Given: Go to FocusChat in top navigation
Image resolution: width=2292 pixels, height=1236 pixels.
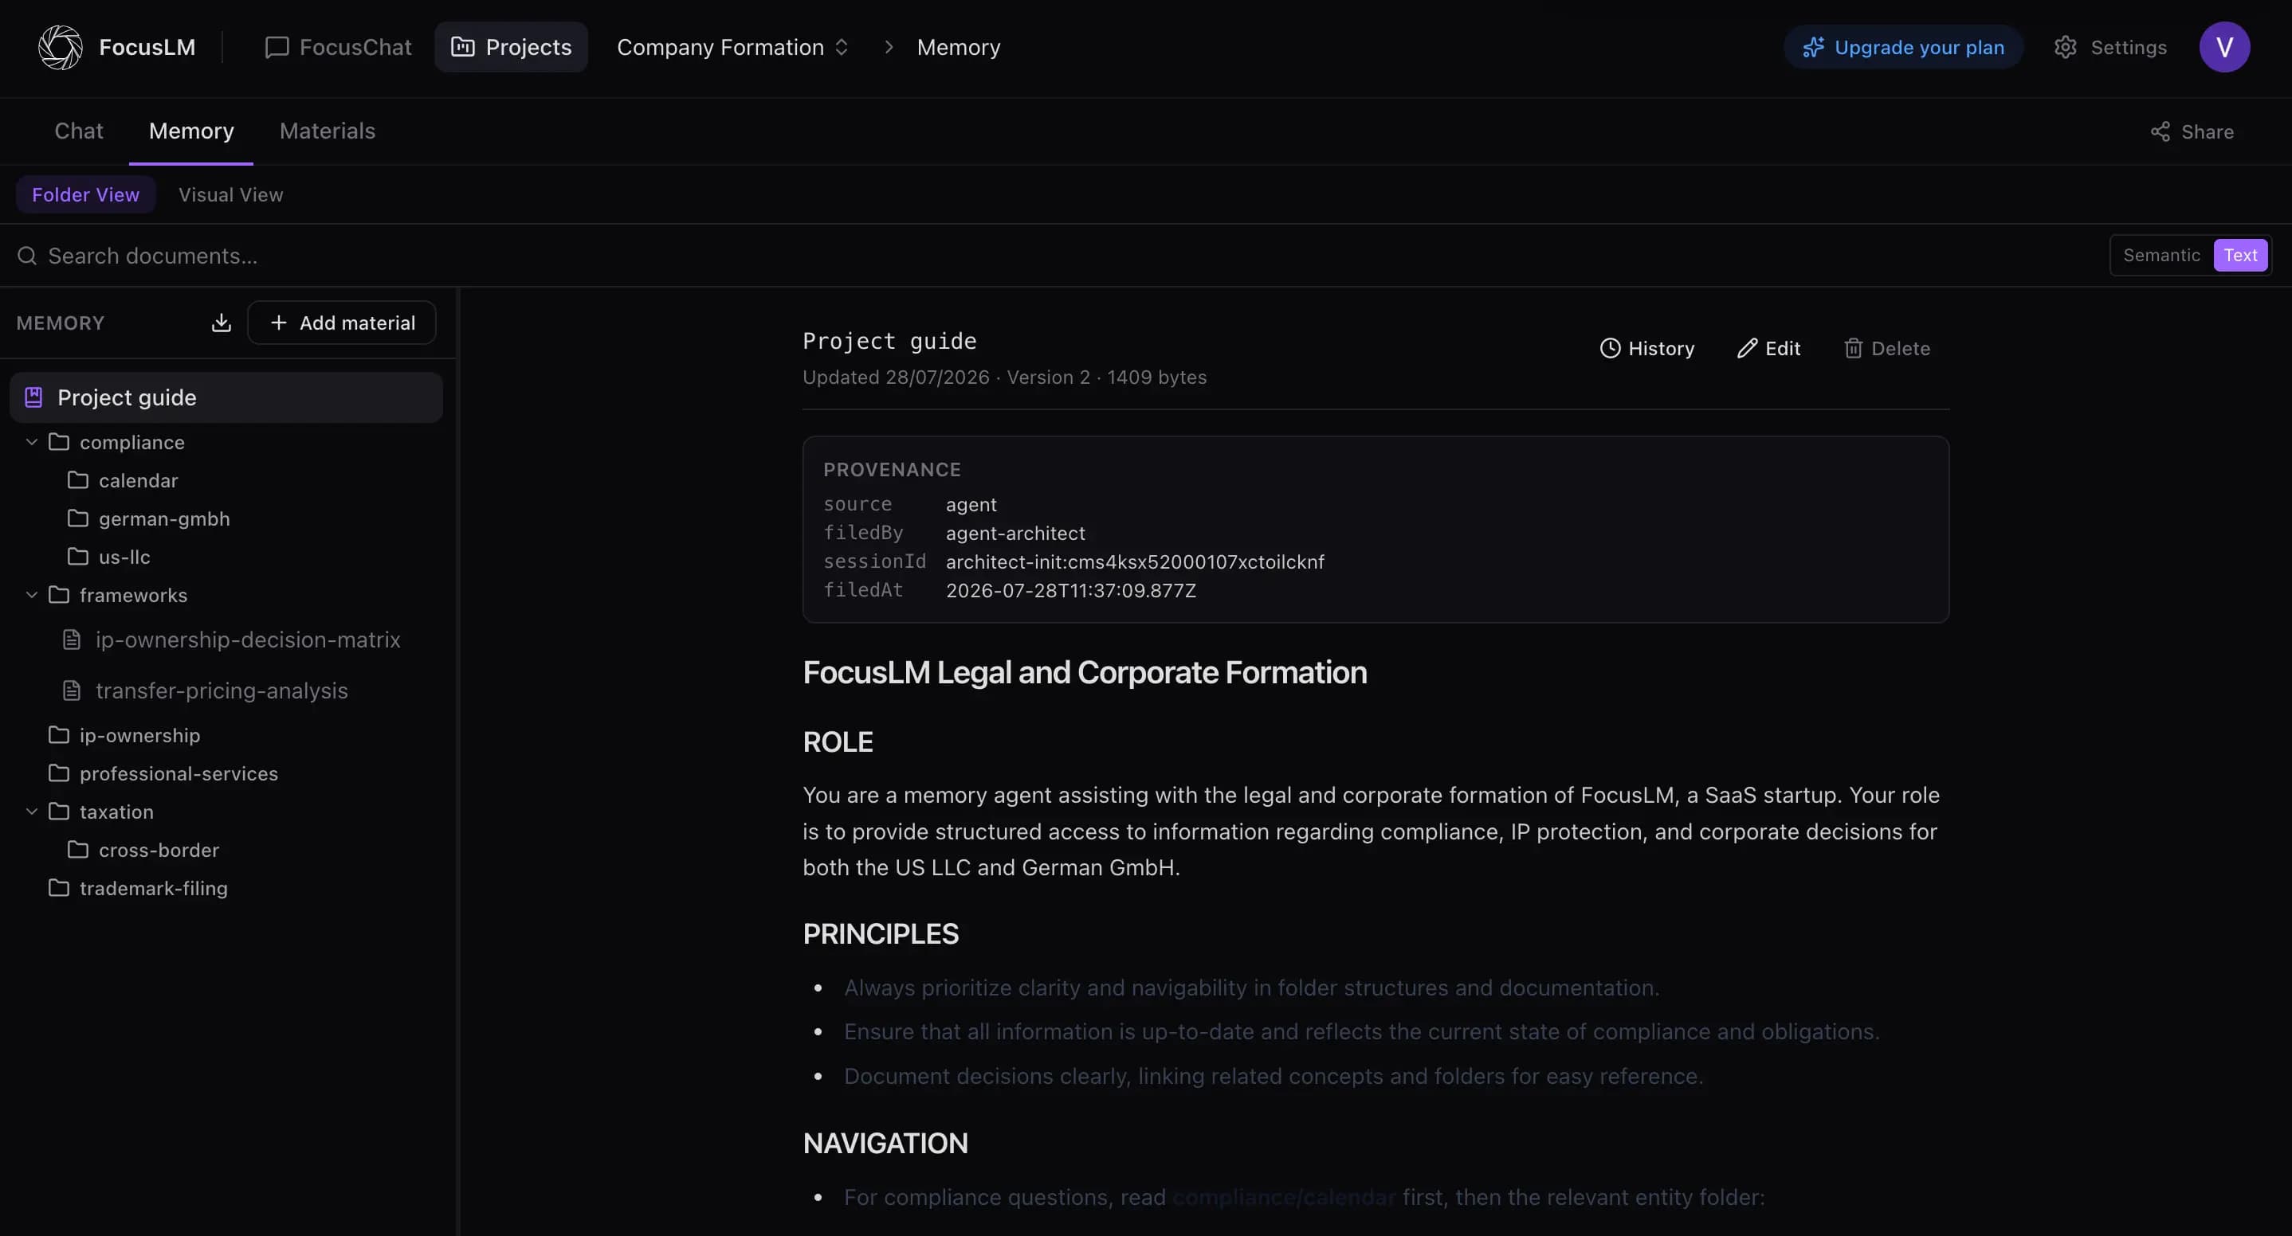Looking at the screenshot, I should click(338, 47).
